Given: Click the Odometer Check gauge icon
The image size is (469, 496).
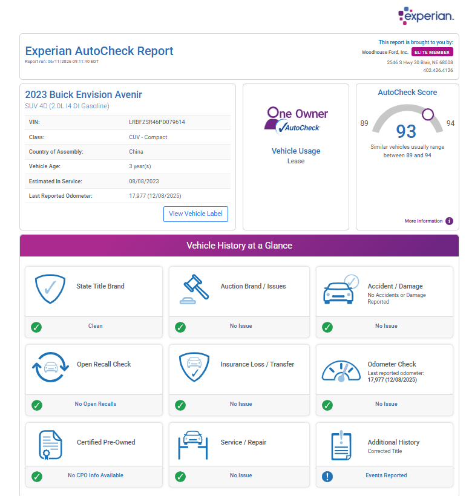Looking at the screenshot, I should click(x=341, y=371).
